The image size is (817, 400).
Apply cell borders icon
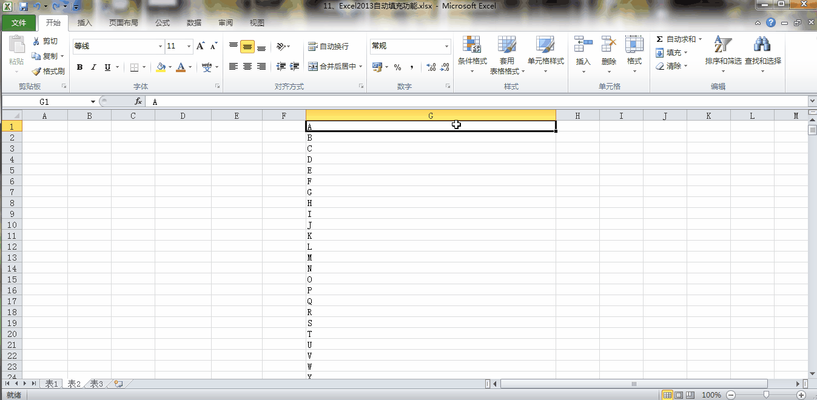tap(134, 67)
